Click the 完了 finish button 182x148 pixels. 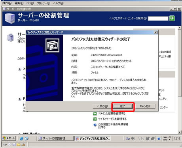[123, 106]
